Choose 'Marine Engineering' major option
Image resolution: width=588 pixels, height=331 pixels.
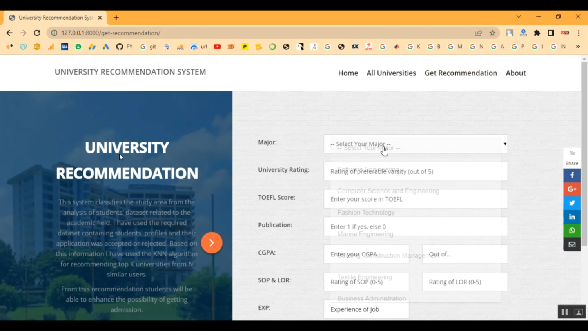365,234
